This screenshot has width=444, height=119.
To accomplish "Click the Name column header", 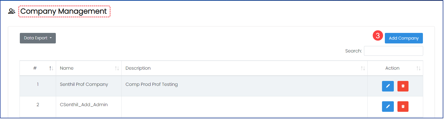I will 67,68.
